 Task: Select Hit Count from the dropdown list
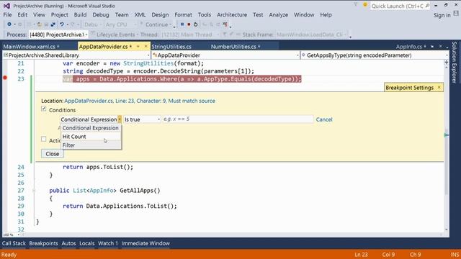[x=91, y=137]
